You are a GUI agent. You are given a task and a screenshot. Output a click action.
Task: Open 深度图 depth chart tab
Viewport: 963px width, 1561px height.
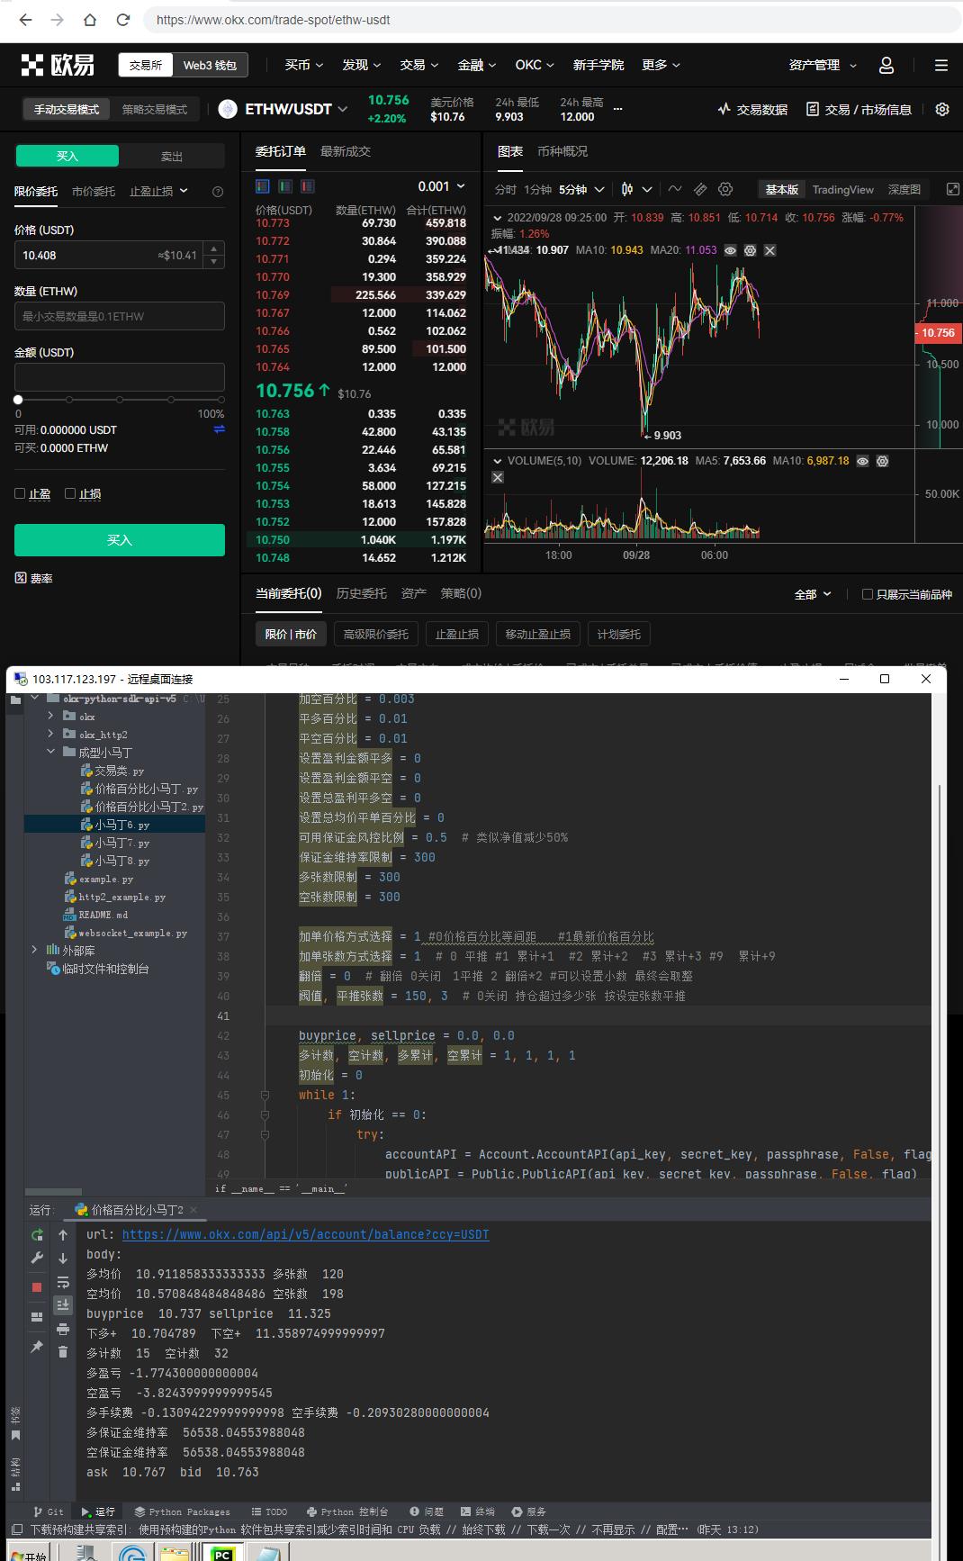click(x=904, y=189)
